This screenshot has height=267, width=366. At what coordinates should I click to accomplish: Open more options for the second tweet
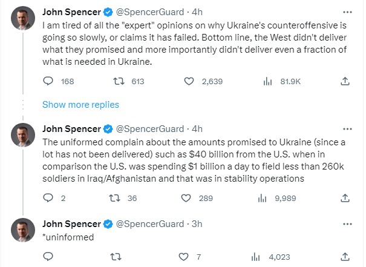[344, 128]
